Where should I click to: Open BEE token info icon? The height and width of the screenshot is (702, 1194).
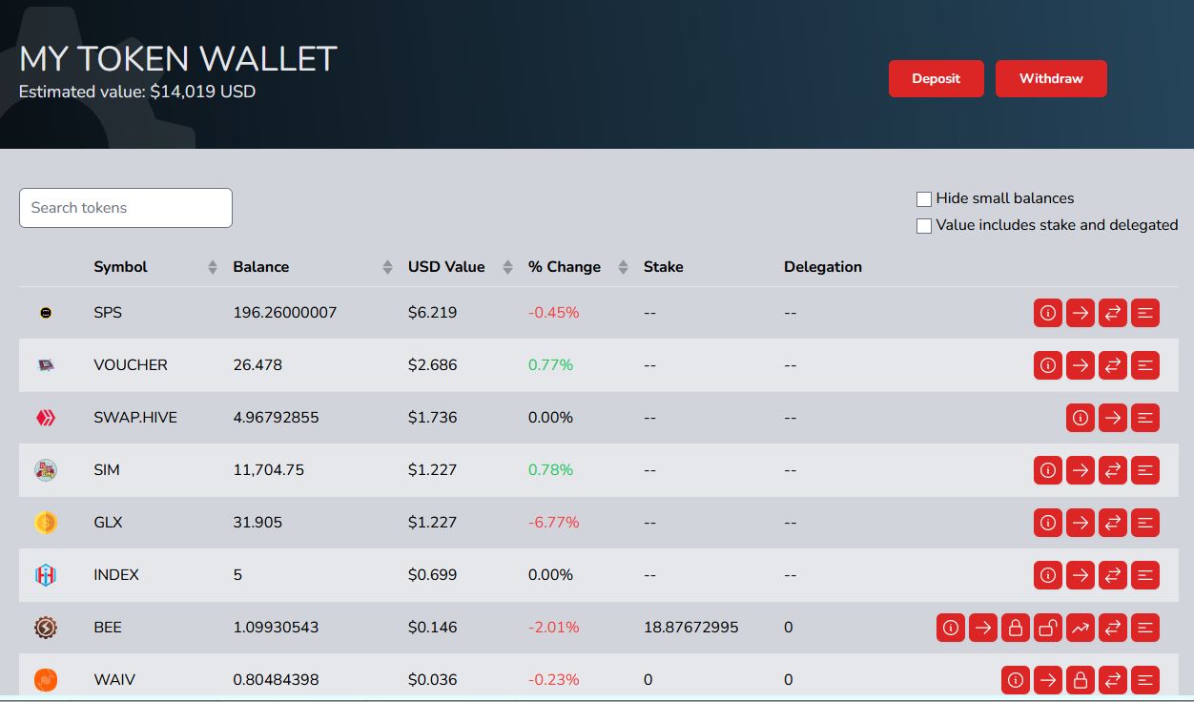coord(951,628)
